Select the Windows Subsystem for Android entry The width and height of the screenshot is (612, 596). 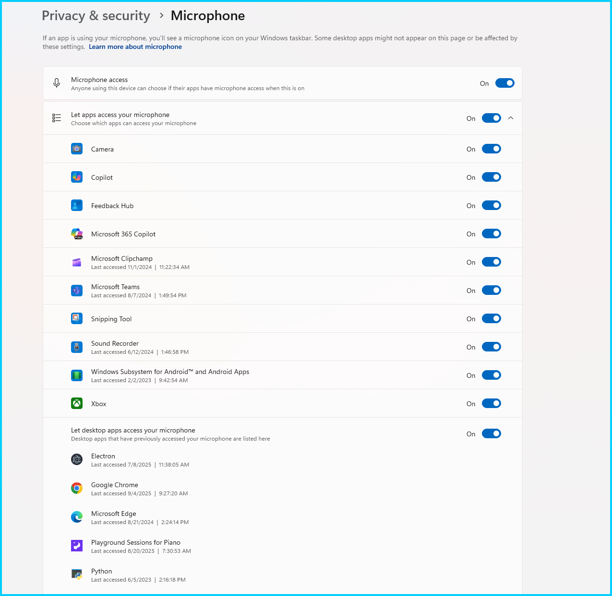[x=283, y=375]
